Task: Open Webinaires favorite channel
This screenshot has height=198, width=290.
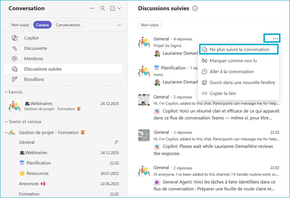Action: pos(63,106)
